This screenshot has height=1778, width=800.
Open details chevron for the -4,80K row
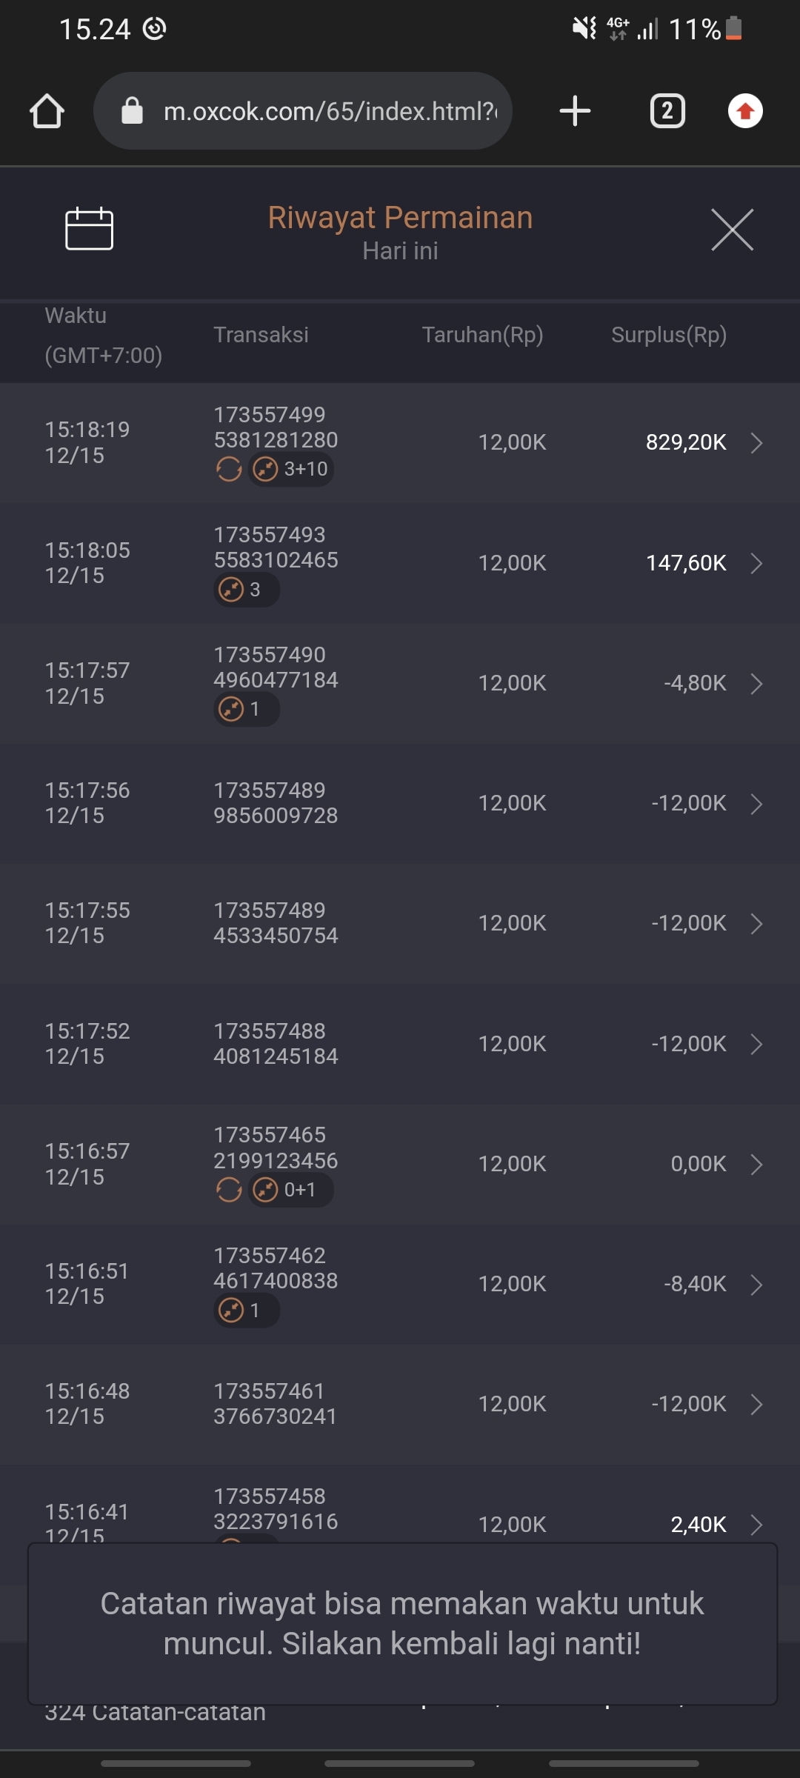(x=756, y=683)
